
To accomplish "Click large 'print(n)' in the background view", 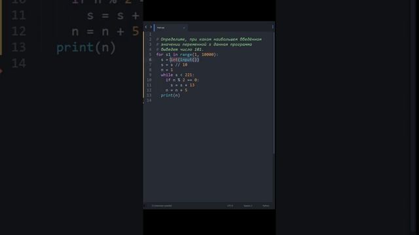I will click(86, 48).
